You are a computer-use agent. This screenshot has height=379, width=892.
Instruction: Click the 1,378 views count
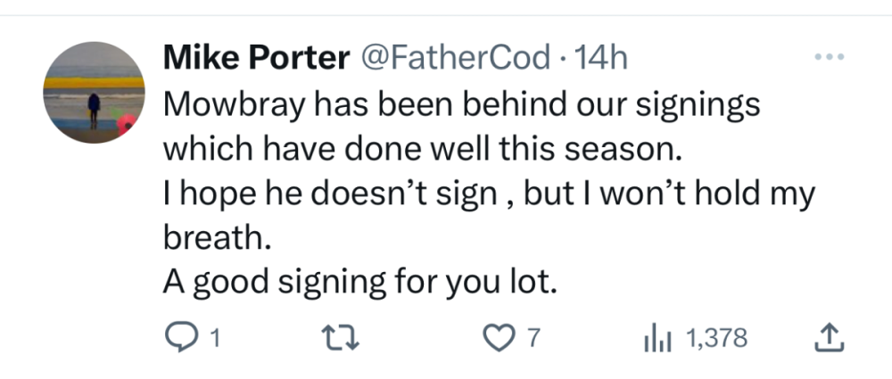click(717, 339)
